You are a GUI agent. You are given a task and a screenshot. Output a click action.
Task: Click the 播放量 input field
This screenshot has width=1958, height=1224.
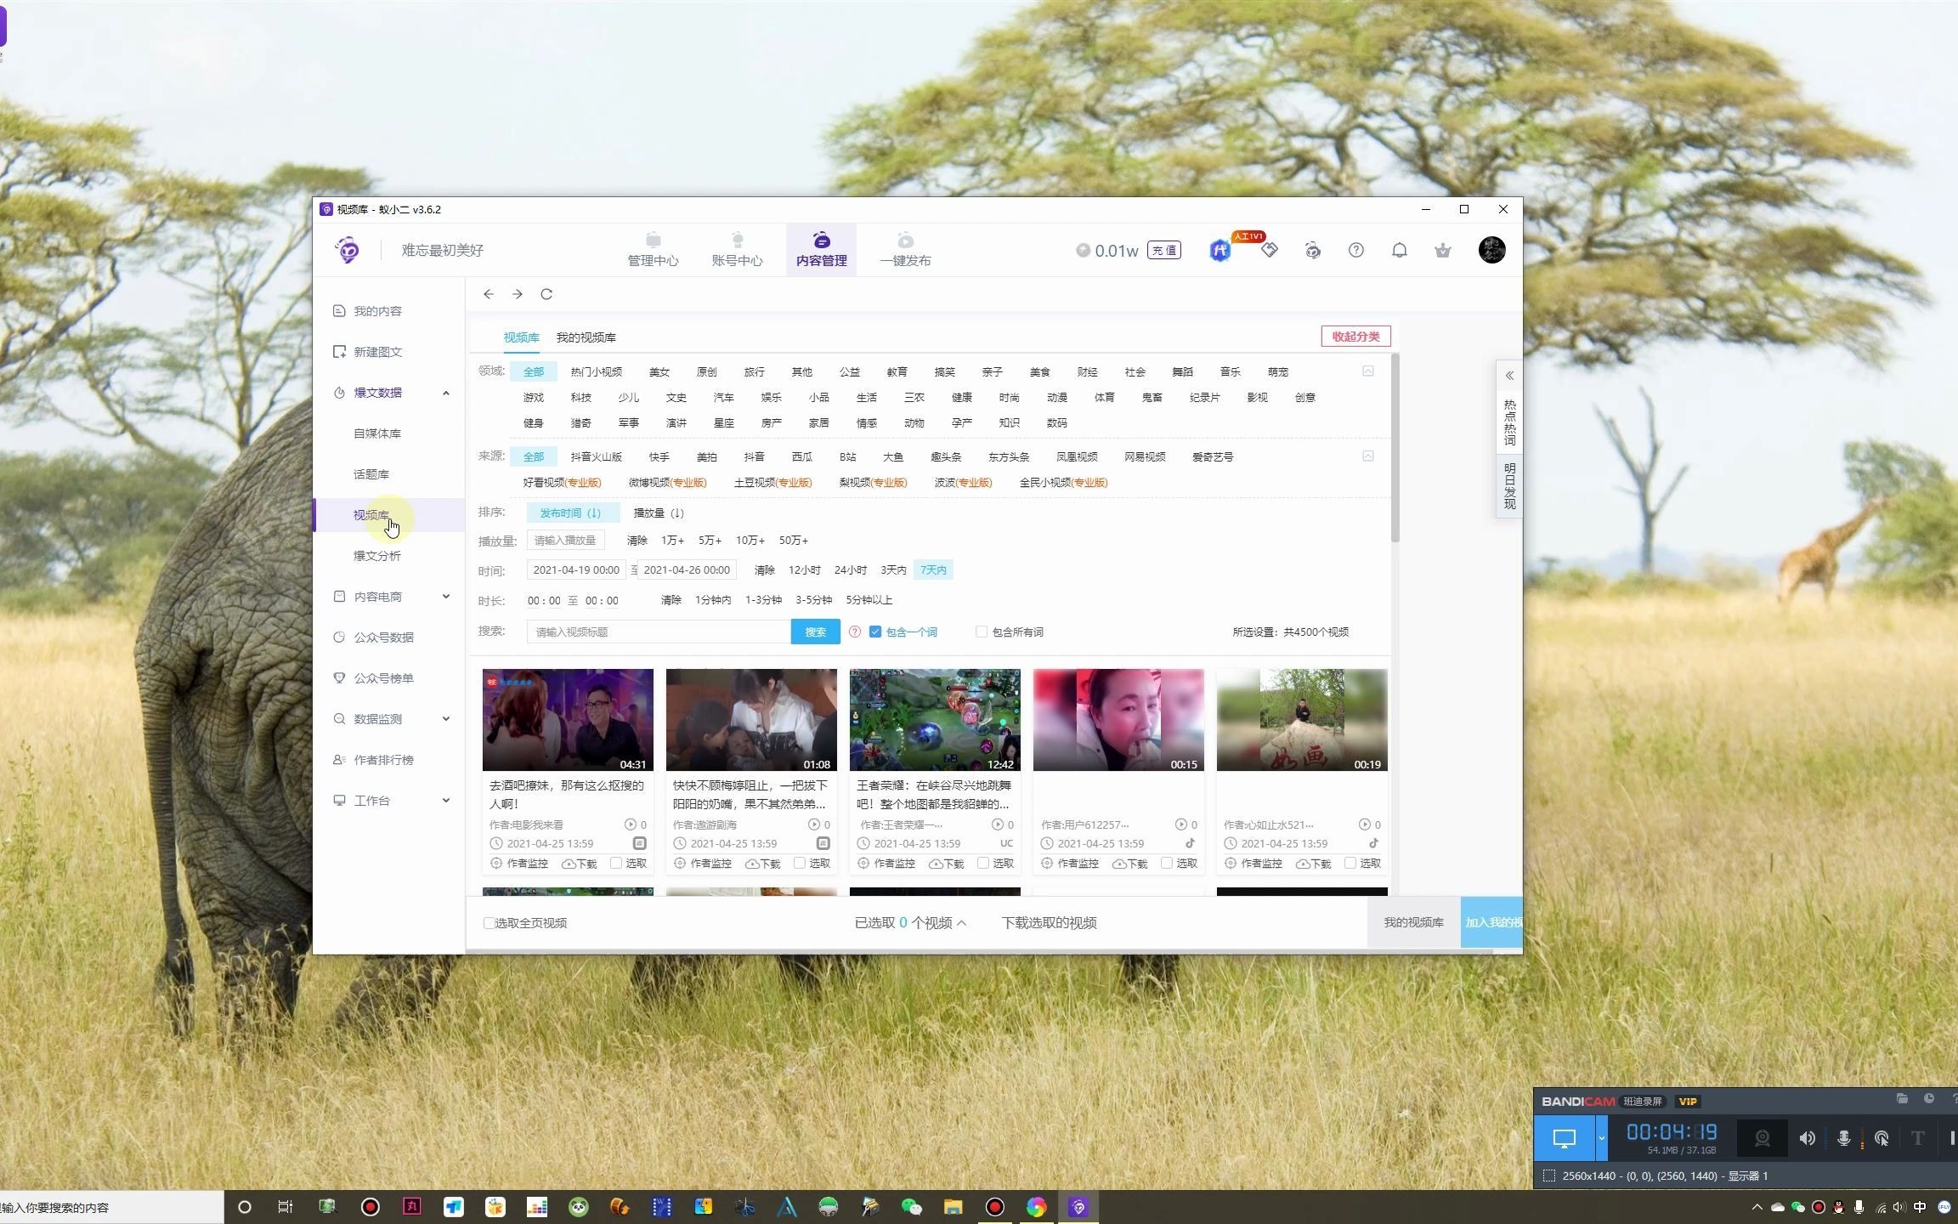tap(565, 541)
